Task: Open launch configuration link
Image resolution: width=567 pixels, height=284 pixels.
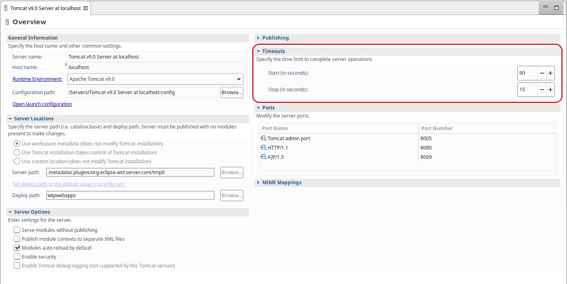Action: click(42, 104)
